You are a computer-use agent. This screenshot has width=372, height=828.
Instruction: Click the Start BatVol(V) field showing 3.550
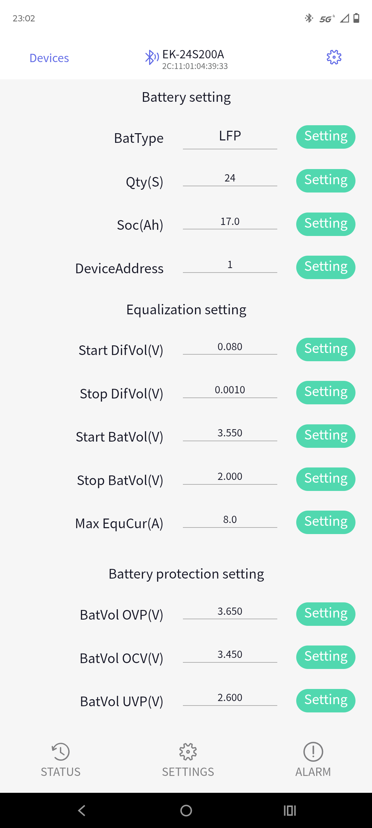click(230, 434)
